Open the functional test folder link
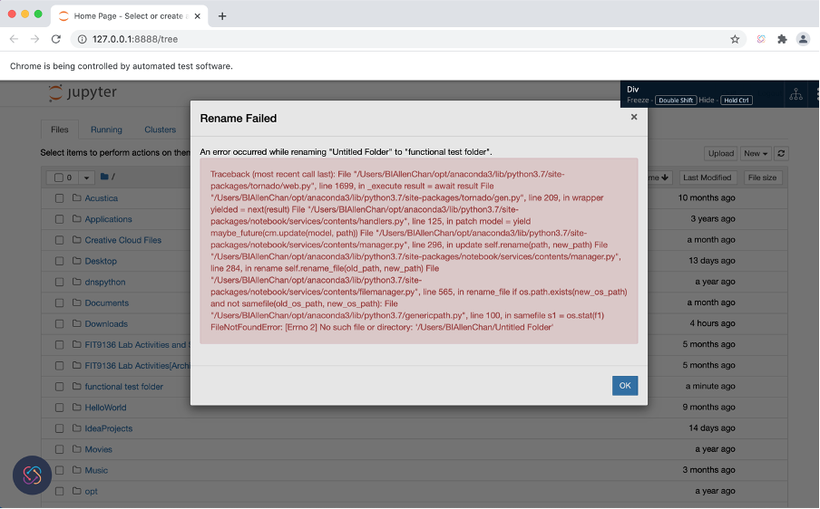 point(124,387)
